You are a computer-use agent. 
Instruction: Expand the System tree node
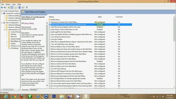tap(7, 43)
